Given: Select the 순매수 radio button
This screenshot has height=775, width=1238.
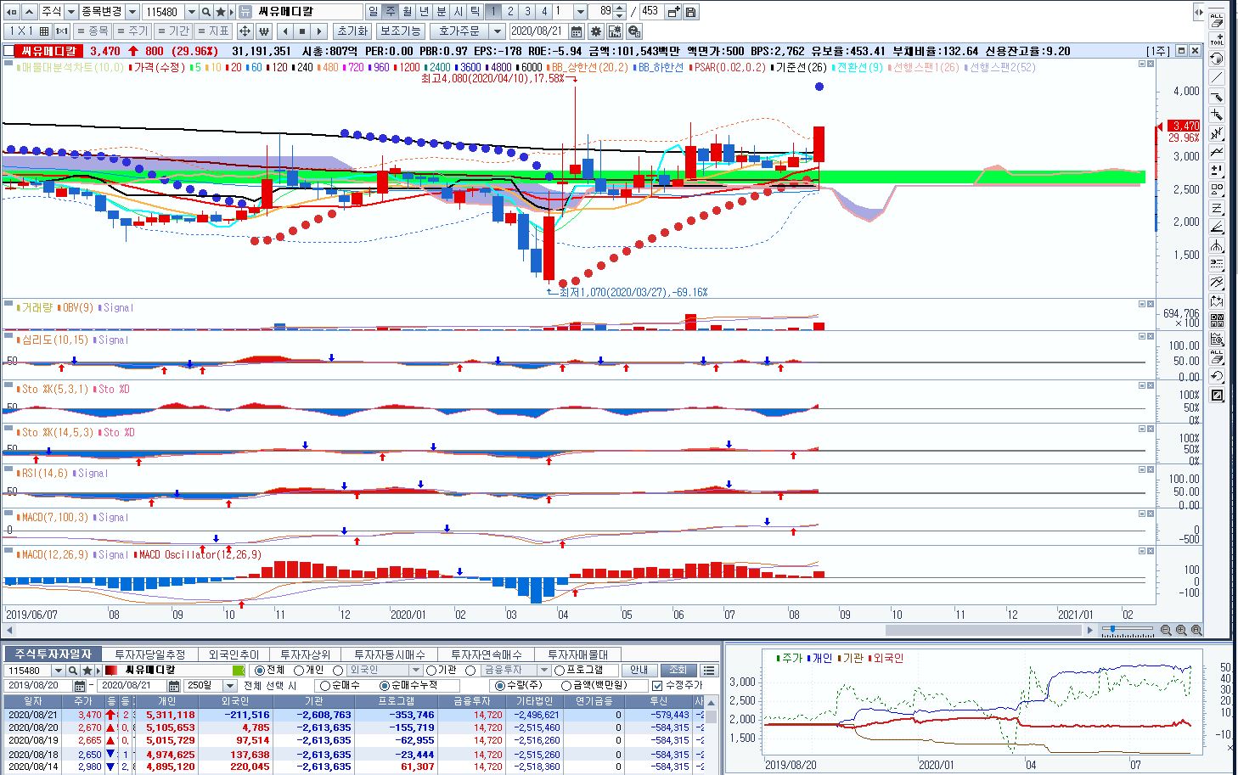Looking at the screenshot, I should 324,685.
